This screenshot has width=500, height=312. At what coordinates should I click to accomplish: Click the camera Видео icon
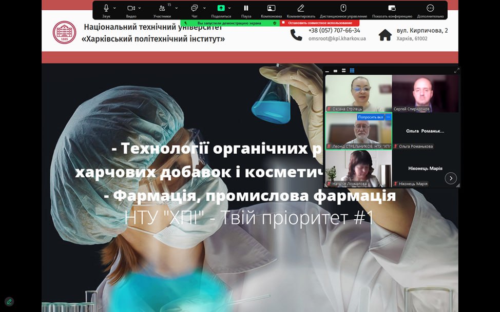(131, 8)
